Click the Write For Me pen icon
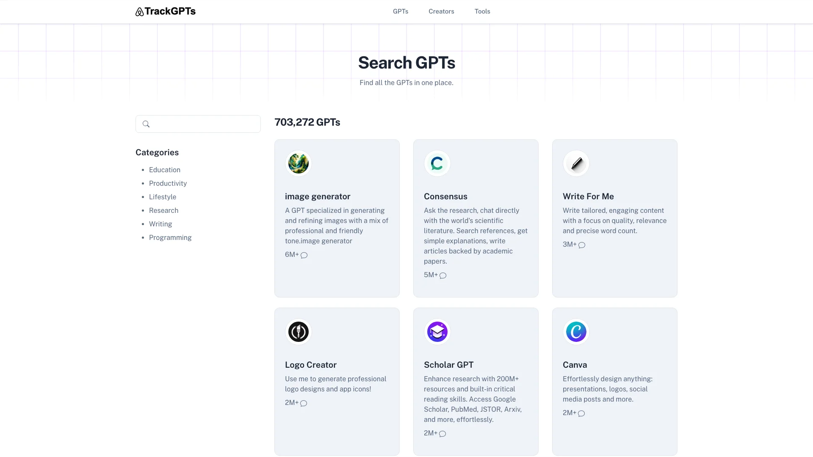The width and height of the screenshot is (813, 457). click(576, 163)
